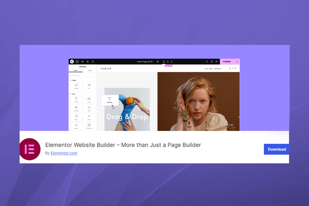Open the help question mark icon
This screenshot has height=206, width=309.
click(212, 61)
